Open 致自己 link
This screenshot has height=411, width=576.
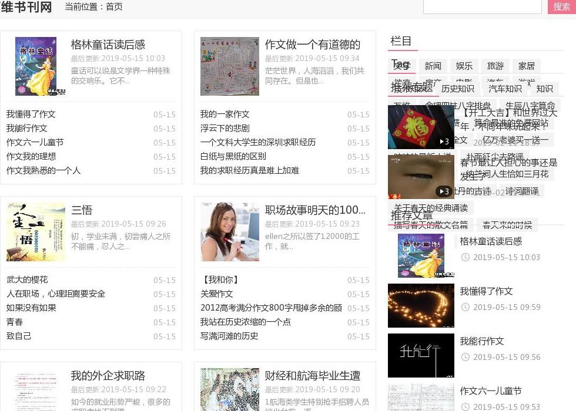pyautogui.click(x=19, y=336)
